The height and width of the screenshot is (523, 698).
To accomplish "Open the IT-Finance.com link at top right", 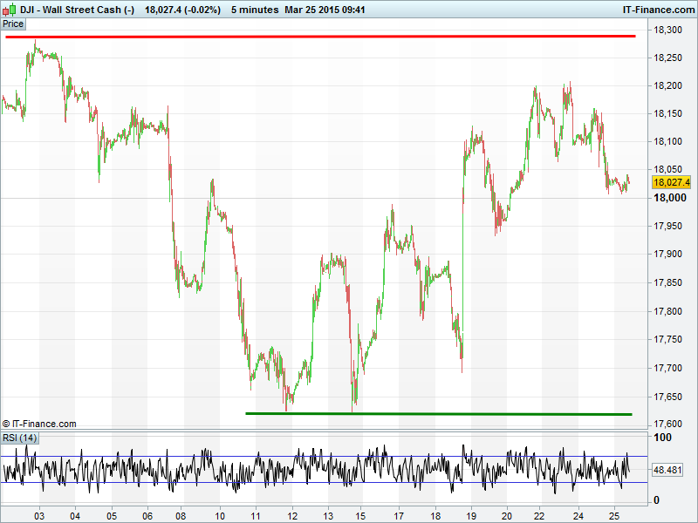I will 659,10.
